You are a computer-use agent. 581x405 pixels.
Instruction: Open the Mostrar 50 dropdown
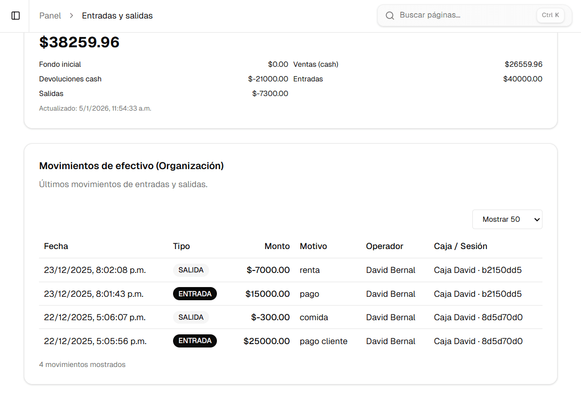click(x=507, y=219)
